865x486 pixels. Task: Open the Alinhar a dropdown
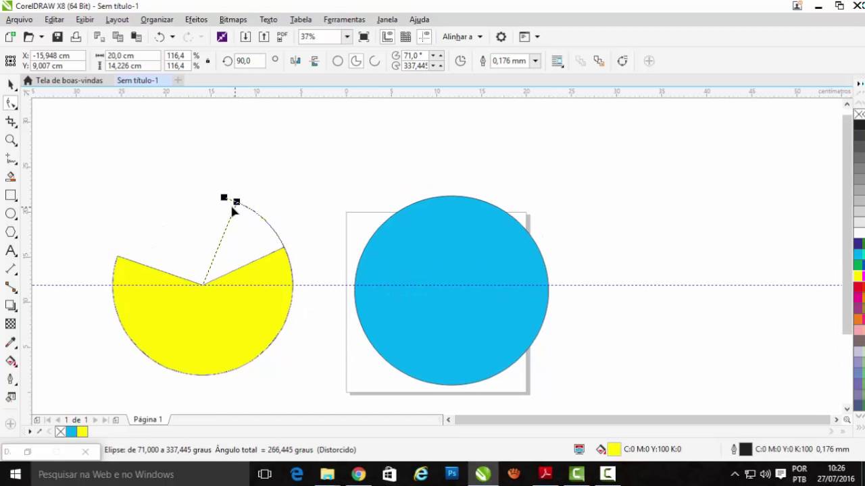point(463,36)
